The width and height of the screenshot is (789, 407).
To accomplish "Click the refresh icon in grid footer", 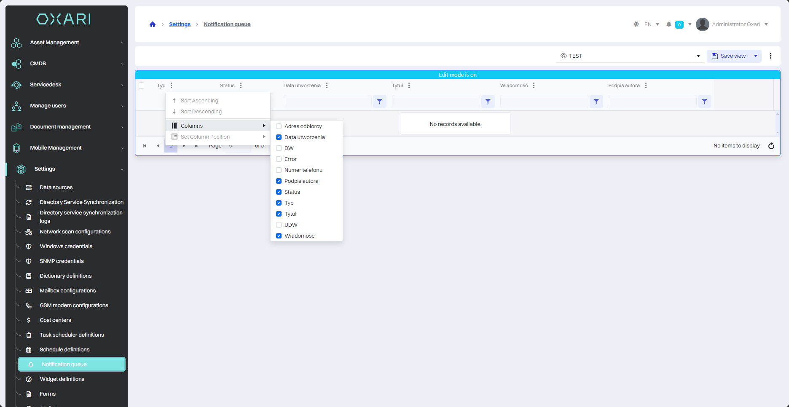I will click(x=771, y=146).
